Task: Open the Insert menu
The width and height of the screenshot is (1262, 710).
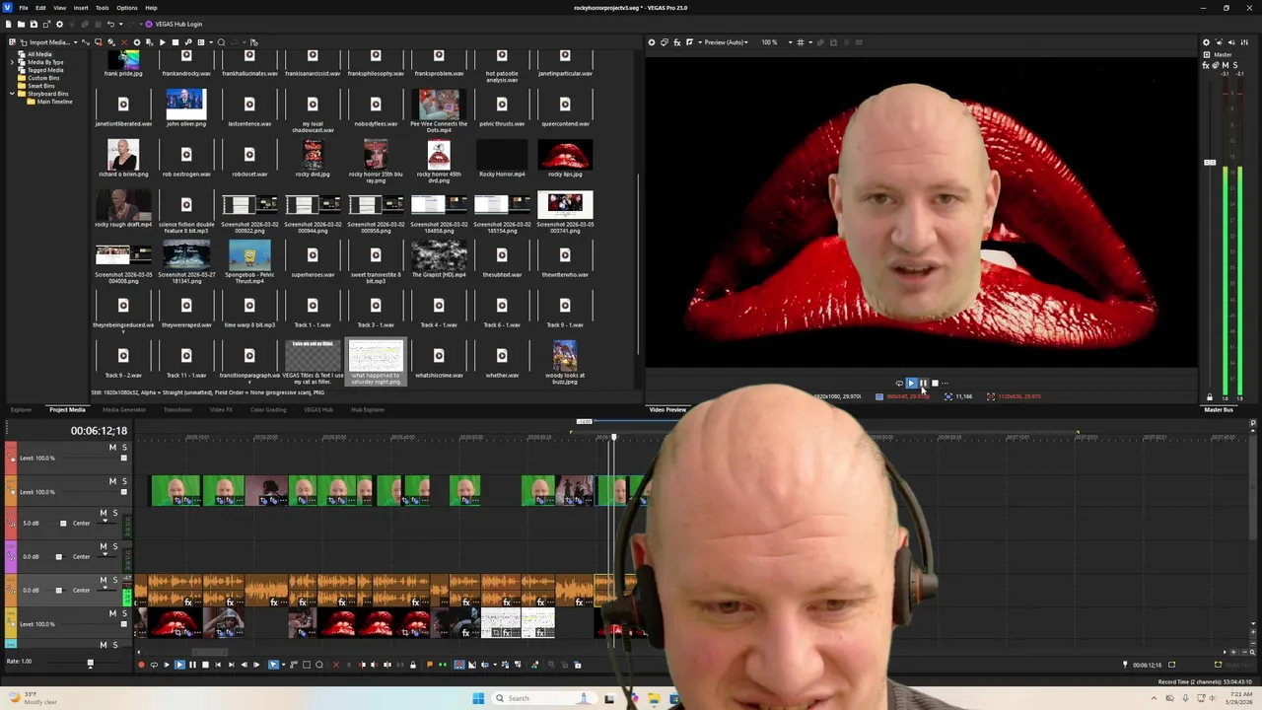Action: [x=81, y=8]
